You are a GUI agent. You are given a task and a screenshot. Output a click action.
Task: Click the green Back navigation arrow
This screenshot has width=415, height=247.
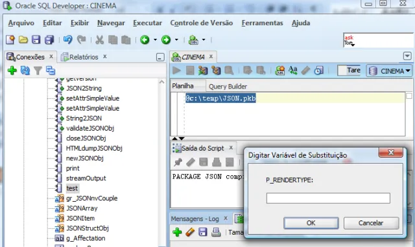click(145, 40)
